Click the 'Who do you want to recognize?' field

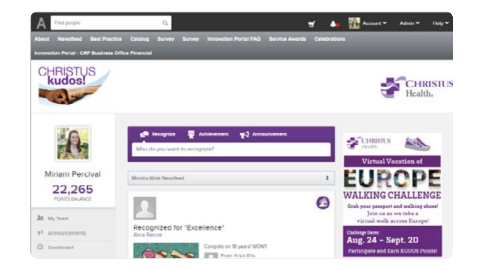231,149
